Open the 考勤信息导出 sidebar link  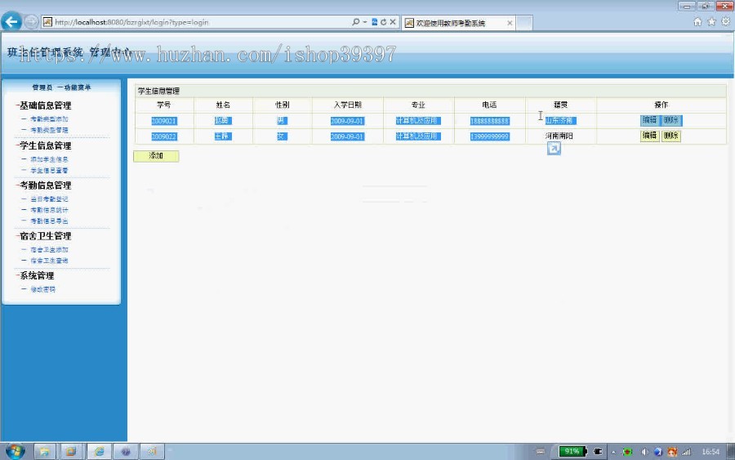point(49,221)
